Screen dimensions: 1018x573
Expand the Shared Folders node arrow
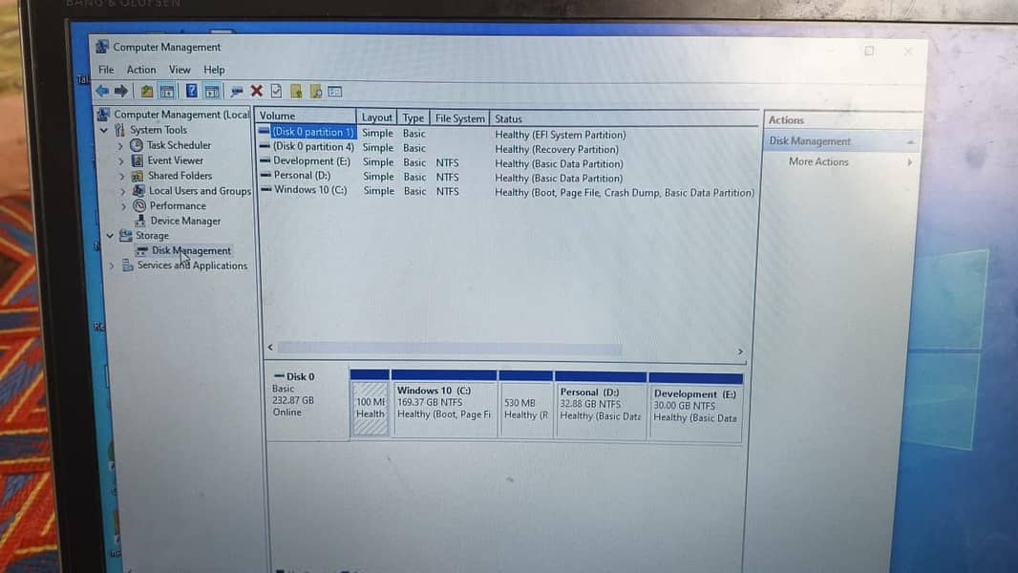122,176
